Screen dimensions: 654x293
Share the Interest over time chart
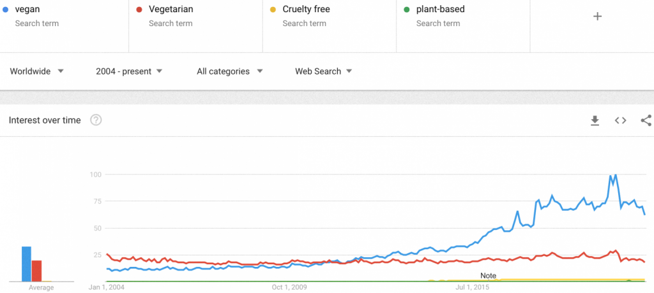coord(646,120)
